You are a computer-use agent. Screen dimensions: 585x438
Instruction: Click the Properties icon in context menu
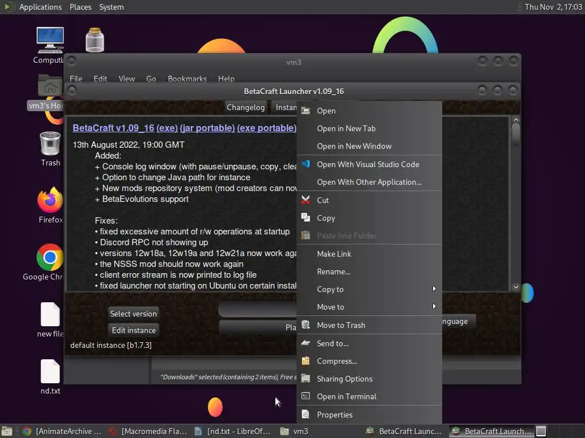tap(306, 414)
